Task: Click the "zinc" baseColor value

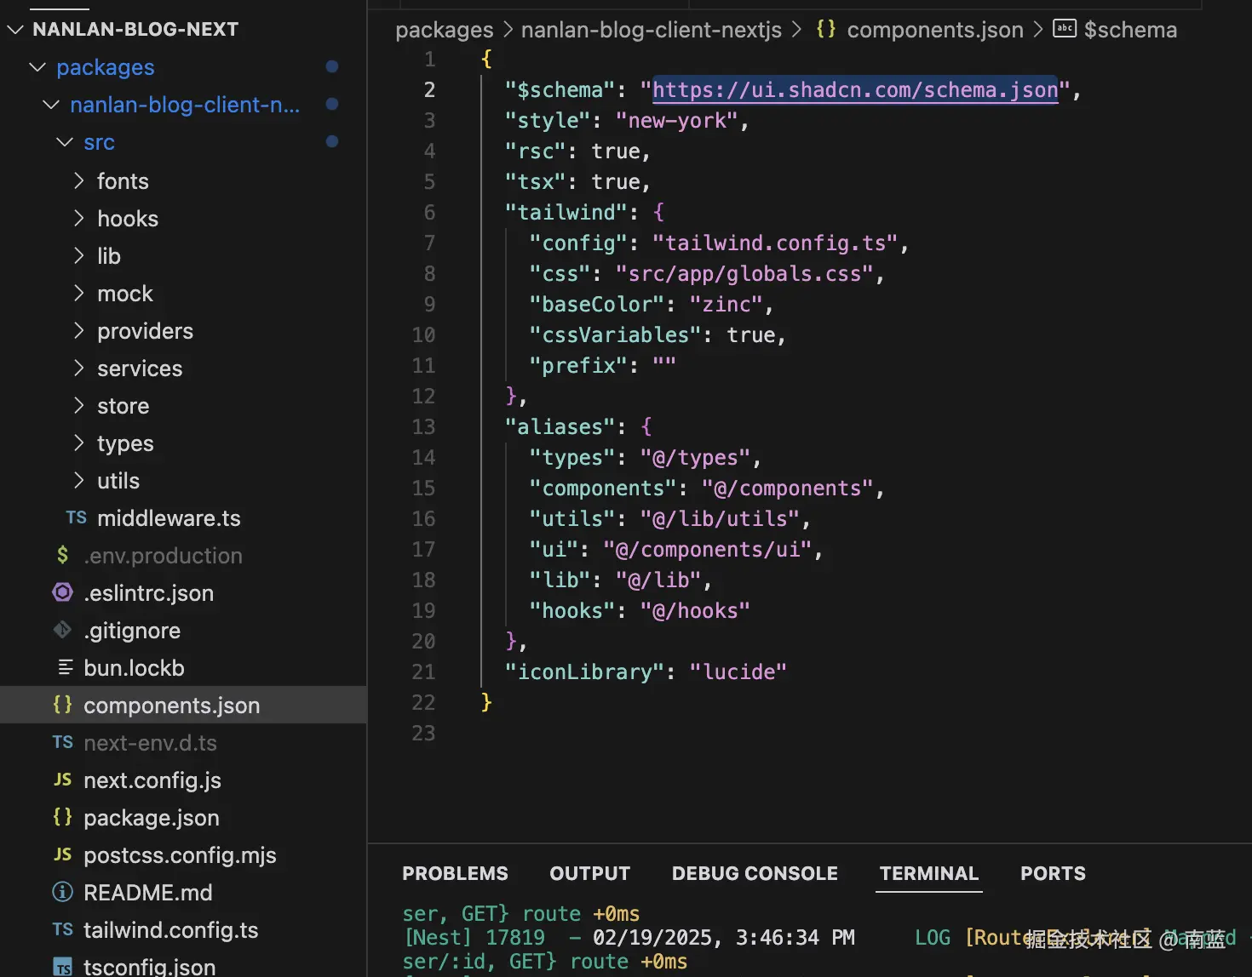Action: click(726, 304)
